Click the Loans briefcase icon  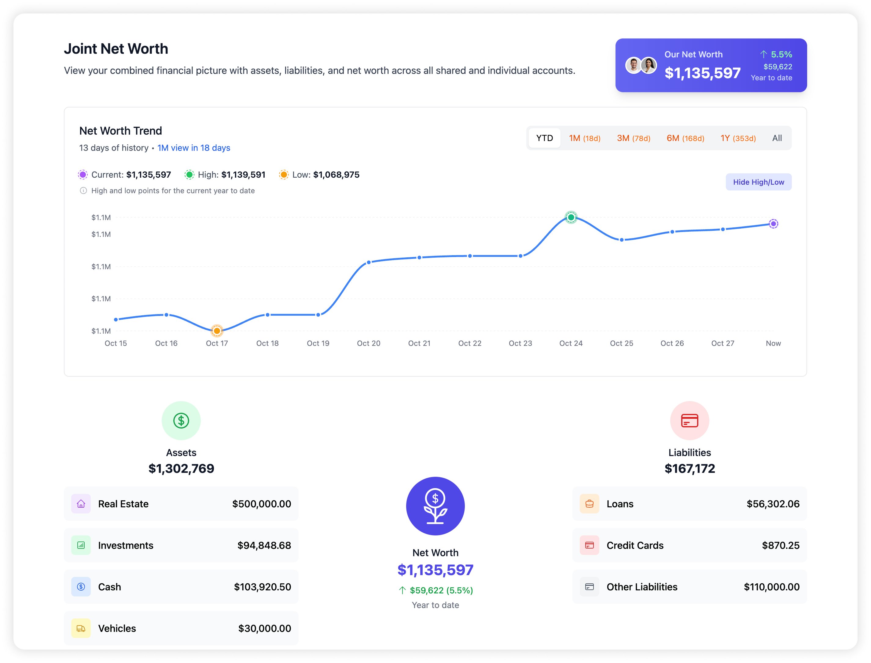coord(589,504)
